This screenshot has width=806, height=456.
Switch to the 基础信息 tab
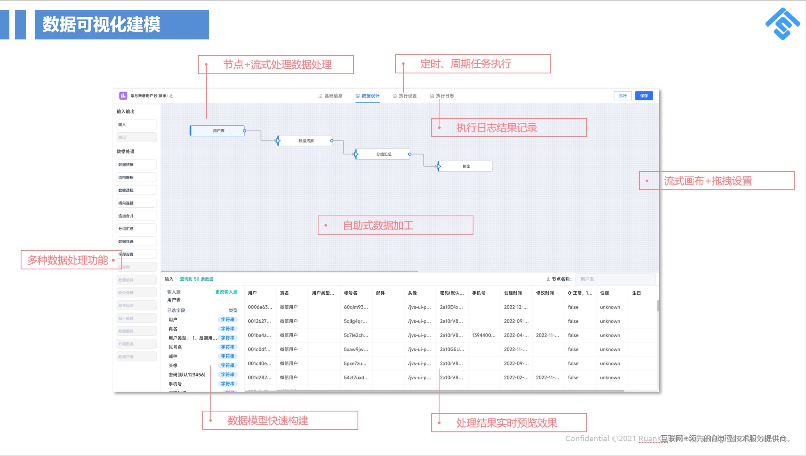(x=331, y=96)
